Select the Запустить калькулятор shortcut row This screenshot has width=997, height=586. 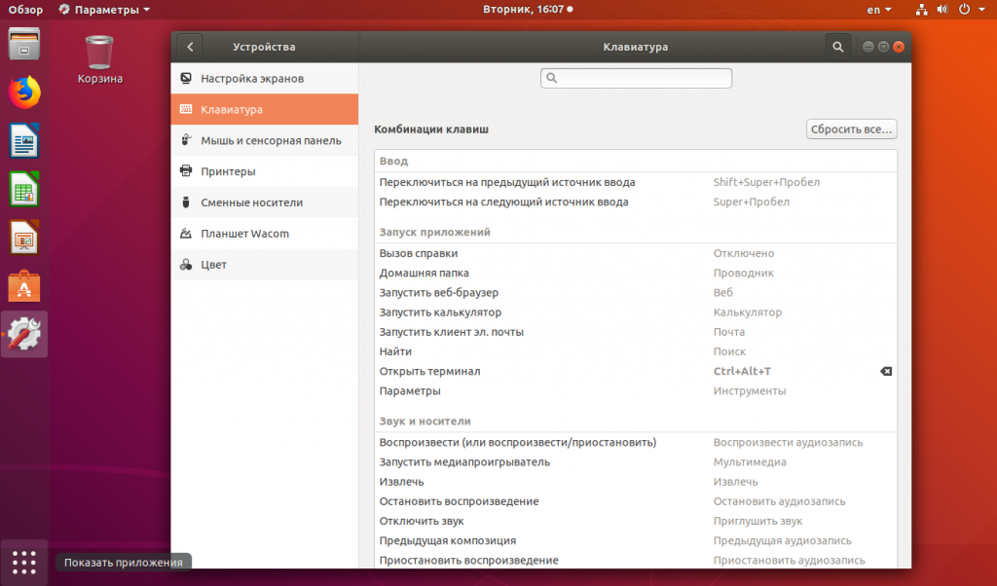[636, 312]
